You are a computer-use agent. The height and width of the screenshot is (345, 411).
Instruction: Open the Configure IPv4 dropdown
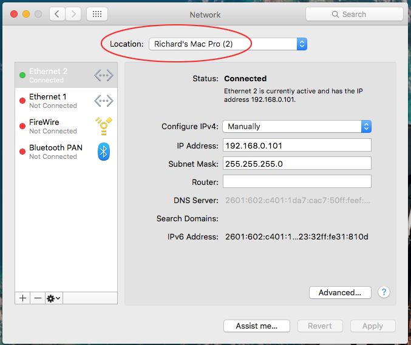pyautogui.click(x=297, y=127)
